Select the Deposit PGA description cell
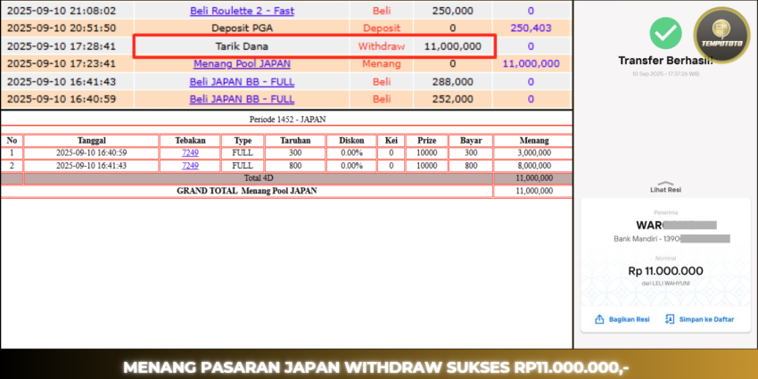This screenshot has height=379, width=758. pos(242,28)
